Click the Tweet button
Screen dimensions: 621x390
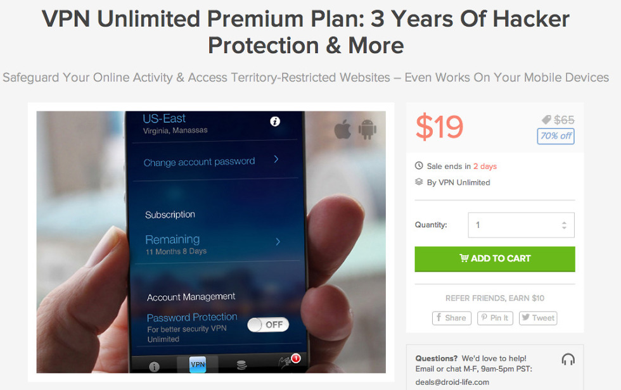(538, 318)
